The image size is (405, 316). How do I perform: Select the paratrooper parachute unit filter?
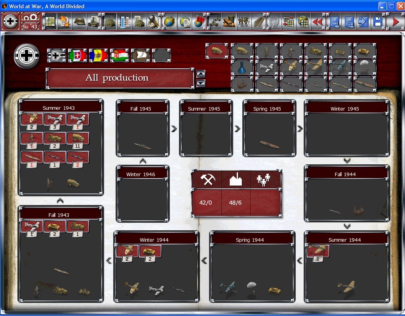[365, 68]
